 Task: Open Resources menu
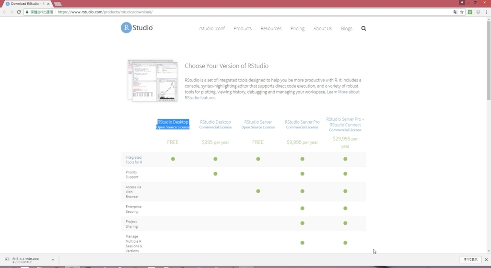(271, 28)
